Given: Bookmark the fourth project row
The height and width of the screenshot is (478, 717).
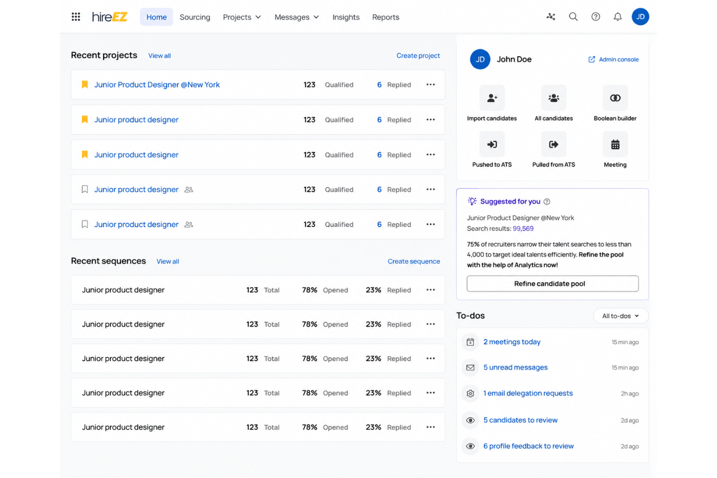Looking at the screenshot, I should (x=85, y=189).
